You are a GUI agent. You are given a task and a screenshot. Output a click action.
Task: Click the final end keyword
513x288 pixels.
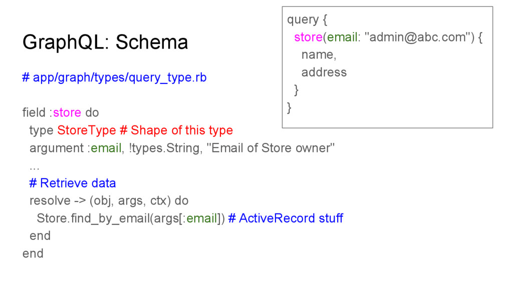tap(33, 253)
